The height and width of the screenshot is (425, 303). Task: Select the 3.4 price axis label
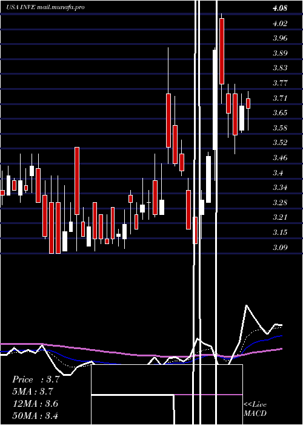pyautogui.click(x=278, y=172)
